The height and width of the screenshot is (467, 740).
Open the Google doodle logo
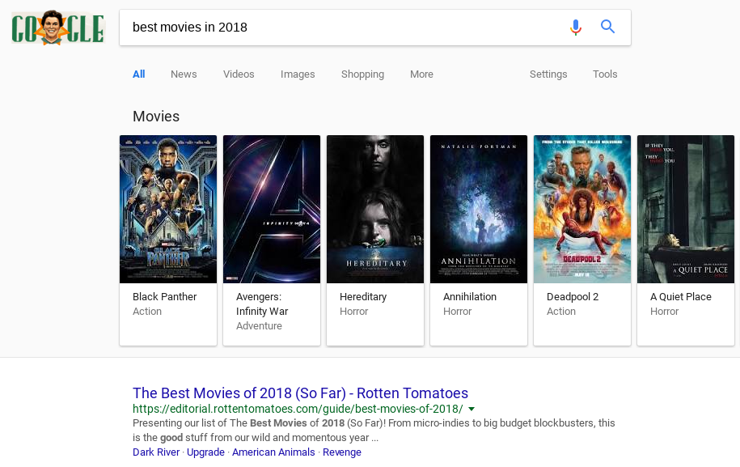point(57,28)
